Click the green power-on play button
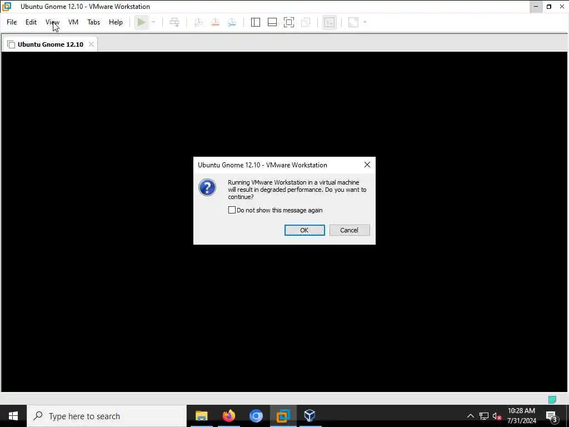Image resolution: width=569 pixels, height=427 pixels. (142, 22)
